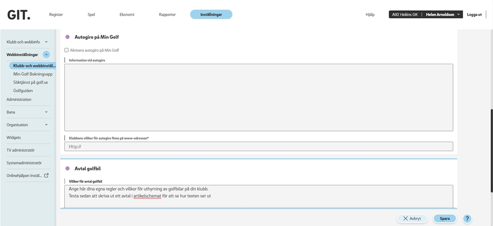This screenshot has width=493, height=226.
Task: Expand the Organisation sidebar section
Action: [x=46, y=125]
